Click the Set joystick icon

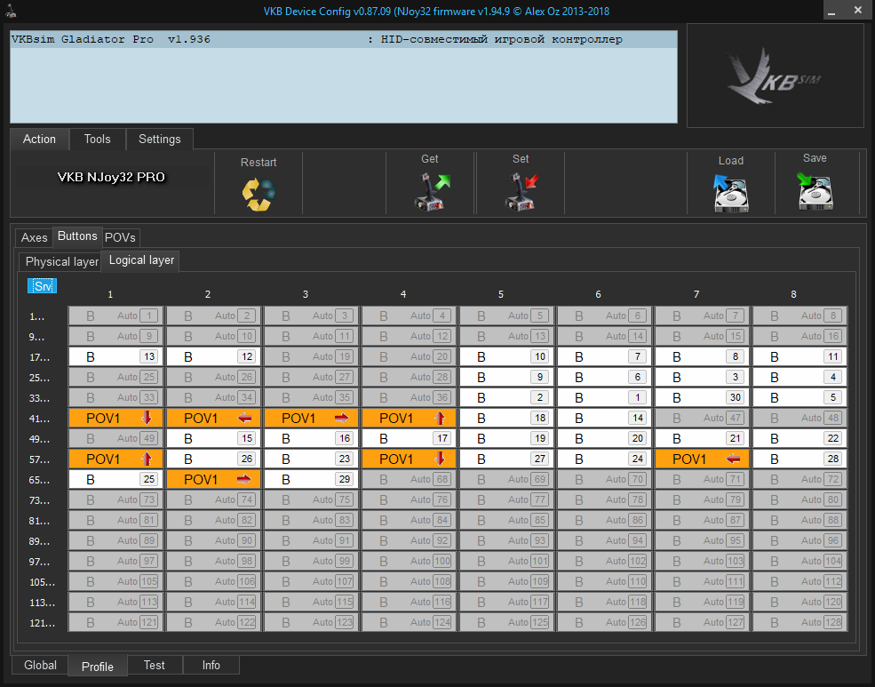click(521, 191)
